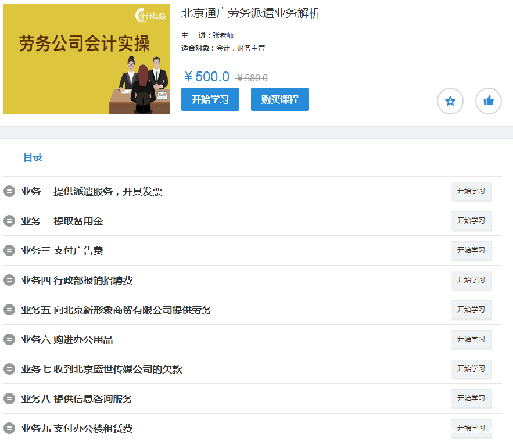Image resolution: width=513 pixels, height=441 pixels.
Task: Open the 劳务公司会计实操 course thumbnail
Action: 87,59
